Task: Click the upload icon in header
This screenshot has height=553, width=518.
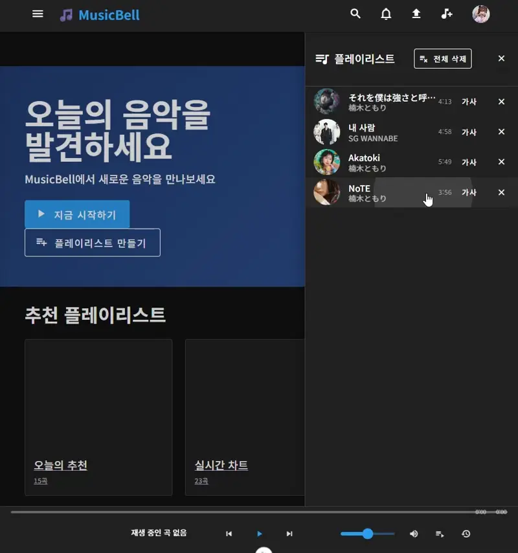Action: (416, 14)
